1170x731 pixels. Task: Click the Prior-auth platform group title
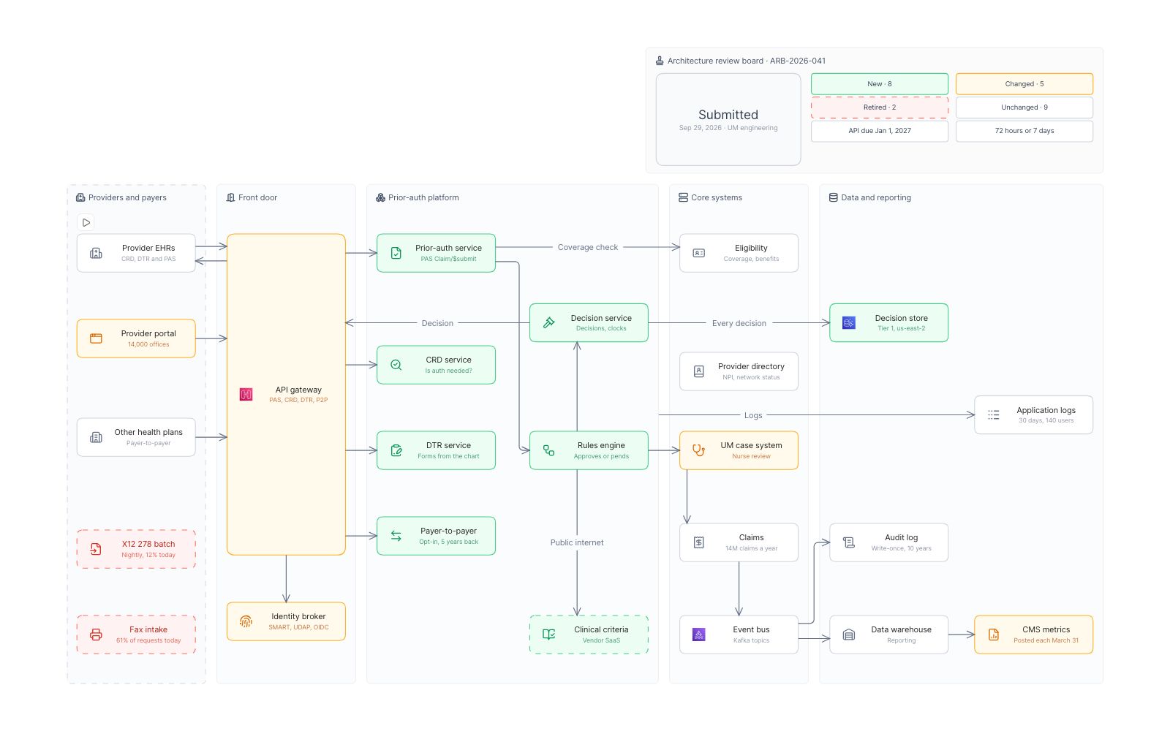423,197
